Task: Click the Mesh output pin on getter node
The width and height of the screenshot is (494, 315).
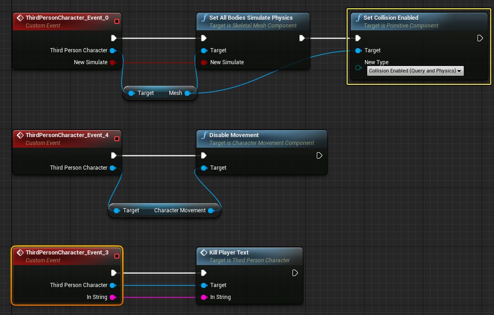Action: click(187, 93)
